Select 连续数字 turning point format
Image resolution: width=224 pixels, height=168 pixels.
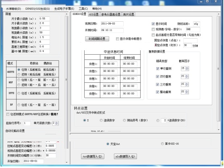tap(101, 120)
